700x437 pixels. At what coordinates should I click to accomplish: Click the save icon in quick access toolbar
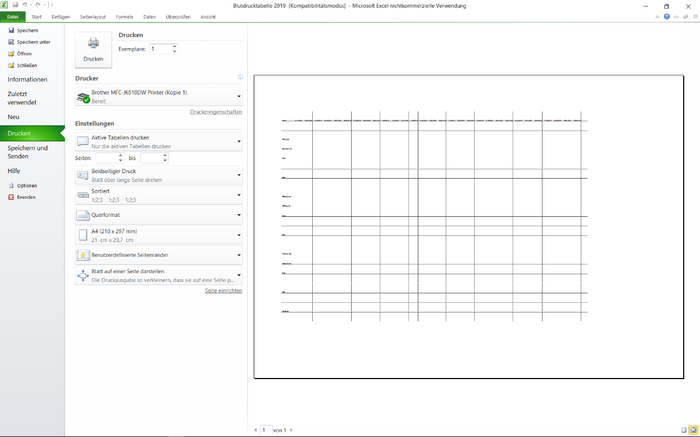(15, 5)
